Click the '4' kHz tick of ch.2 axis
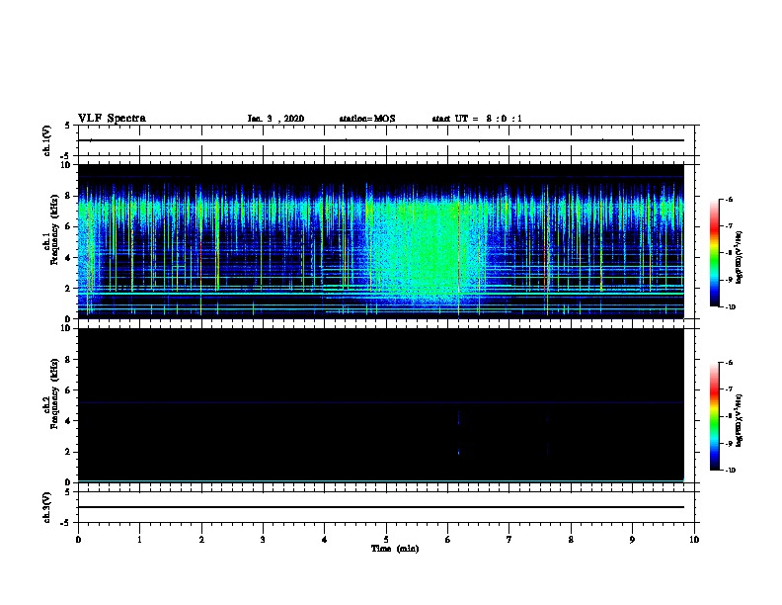This screenshot has height=605, width=782. 68,421
